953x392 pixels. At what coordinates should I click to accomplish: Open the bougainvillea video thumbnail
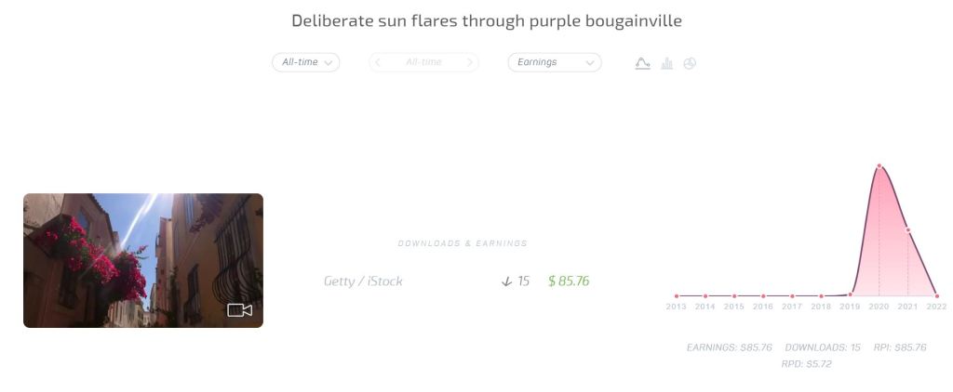pos(143,260)
